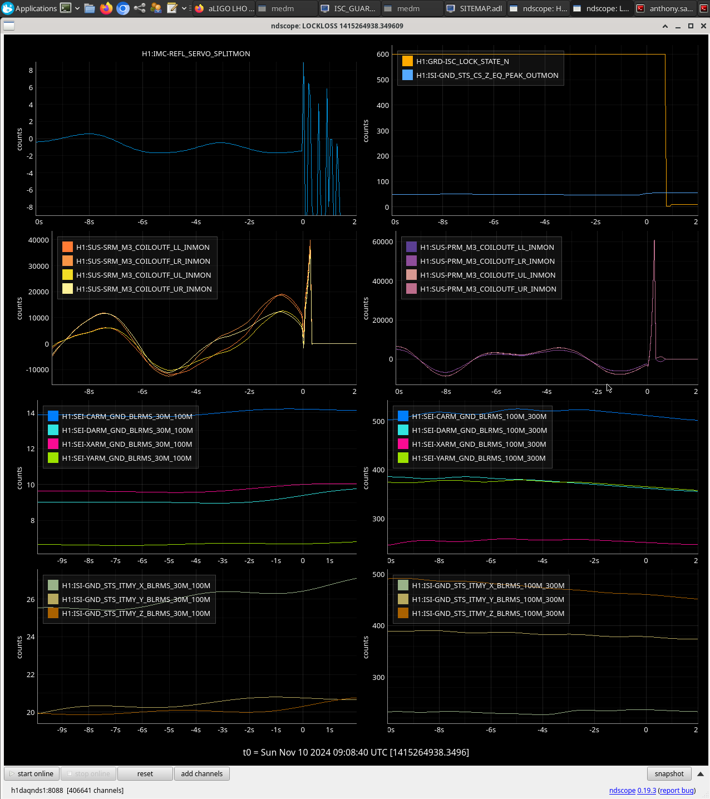Click the add channels button

pyautogui.click(x=202, y=773)
